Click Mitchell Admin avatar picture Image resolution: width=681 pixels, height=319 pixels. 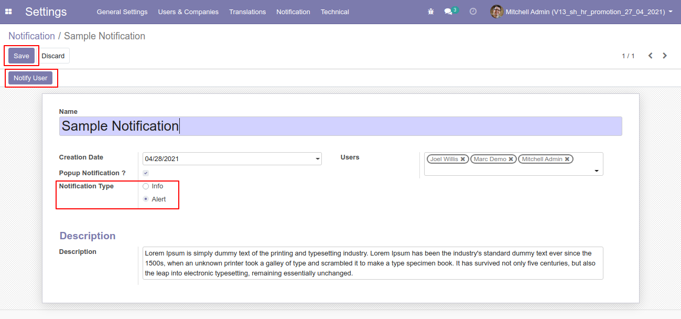496,12
